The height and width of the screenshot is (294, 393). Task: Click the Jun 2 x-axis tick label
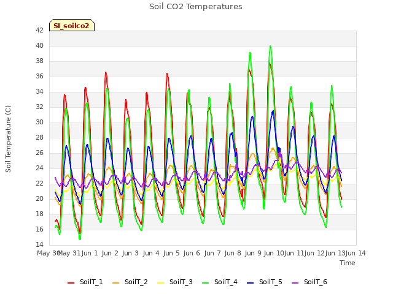[110, 253]
